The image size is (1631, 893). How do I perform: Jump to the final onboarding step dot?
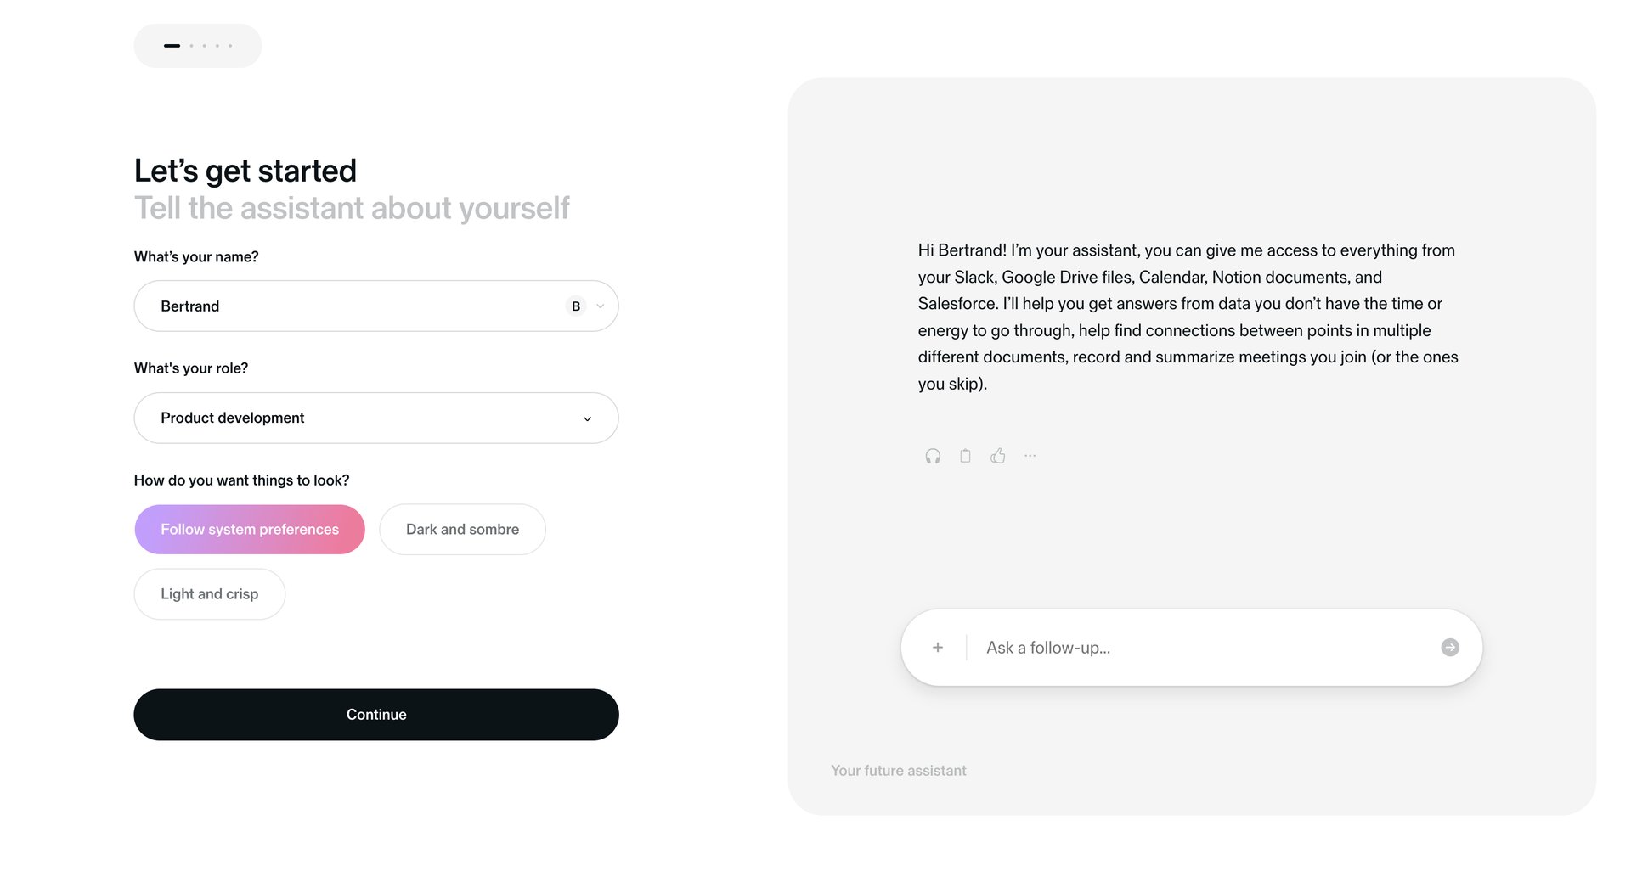229,45
